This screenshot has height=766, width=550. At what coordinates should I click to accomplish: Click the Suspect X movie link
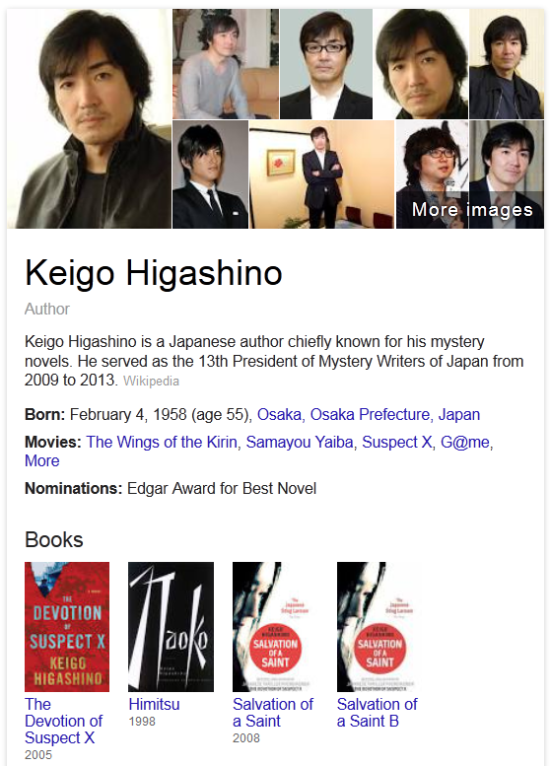(397, 442)
